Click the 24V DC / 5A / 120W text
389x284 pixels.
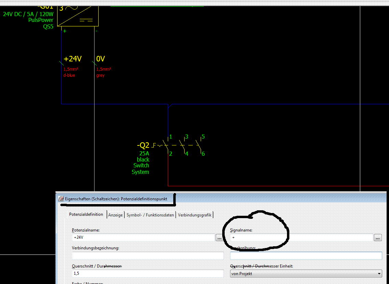(x=28, y=14)
